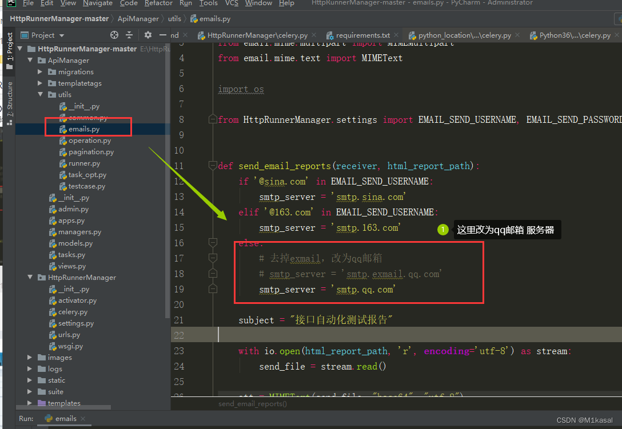Screen dimensions: 622x429
Task: Click the locate current file target icon
Action: pos(114,35)
